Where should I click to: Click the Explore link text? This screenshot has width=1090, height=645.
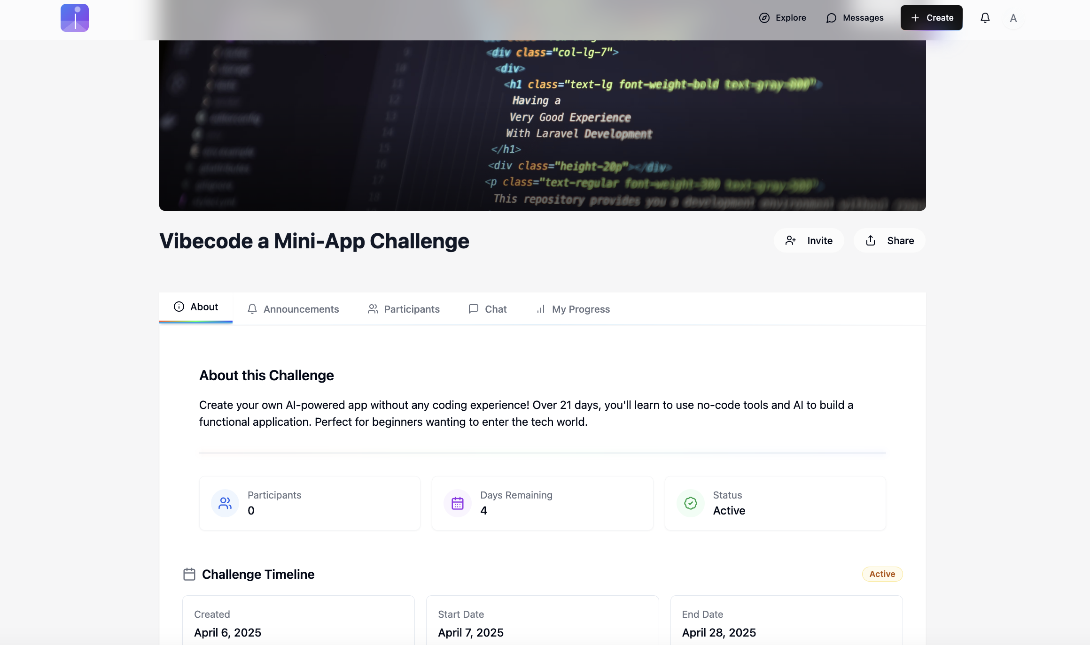click(791, 18)
